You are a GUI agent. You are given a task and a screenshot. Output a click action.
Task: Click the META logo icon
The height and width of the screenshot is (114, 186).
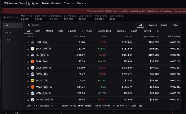(x=33, y=93)
